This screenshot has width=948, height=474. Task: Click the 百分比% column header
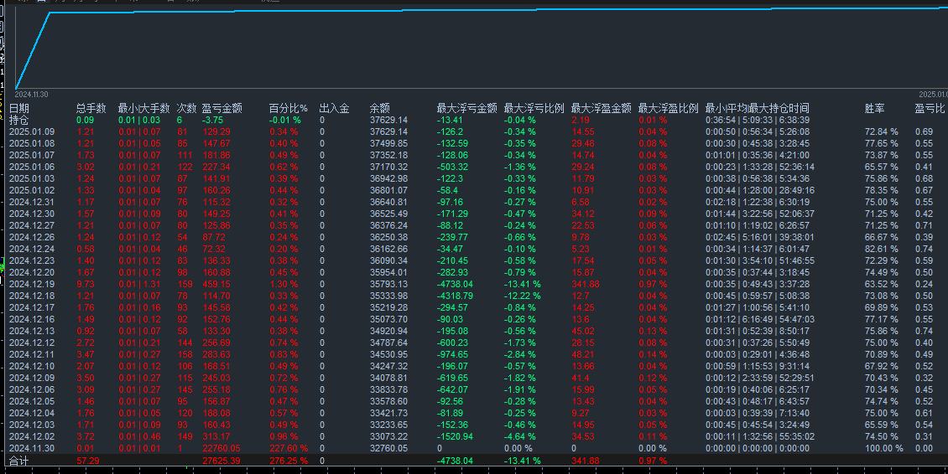point(289,108)
